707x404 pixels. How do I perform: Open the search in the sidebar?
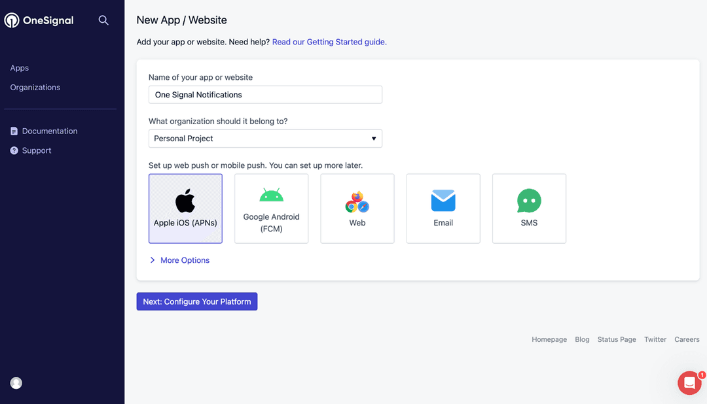point(103,20)
